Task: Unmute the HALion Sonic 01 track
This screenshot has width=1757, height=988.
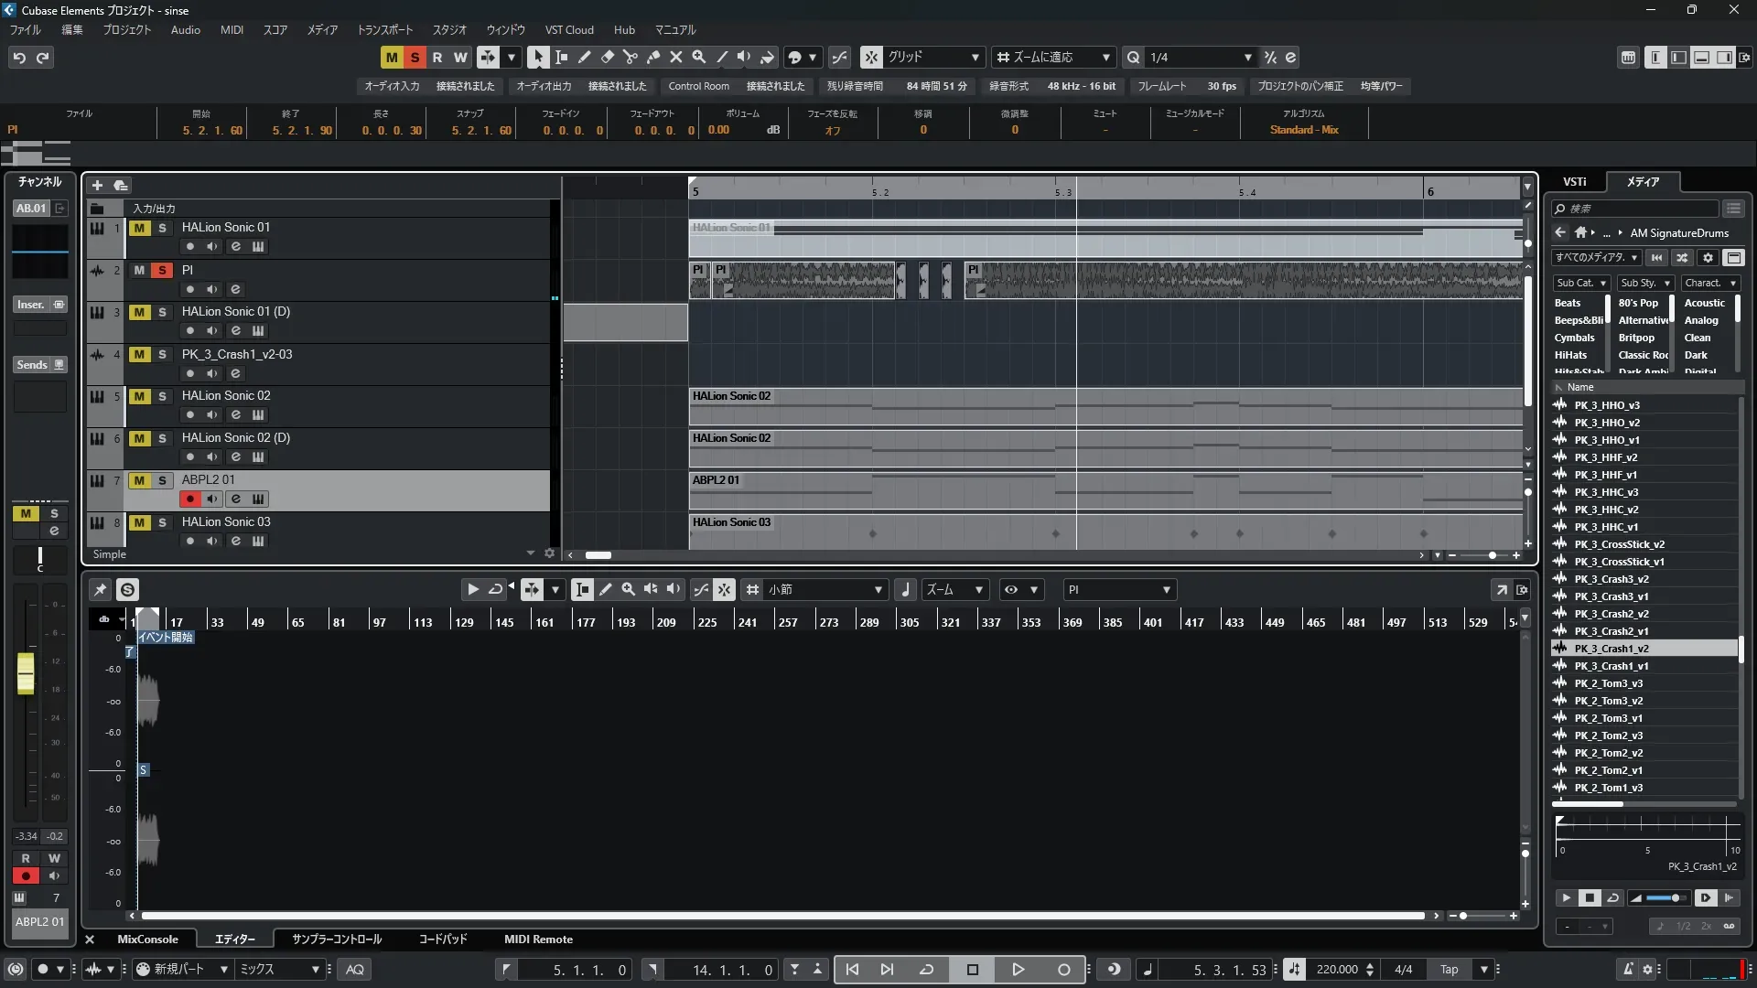Action: click(139, 228)
